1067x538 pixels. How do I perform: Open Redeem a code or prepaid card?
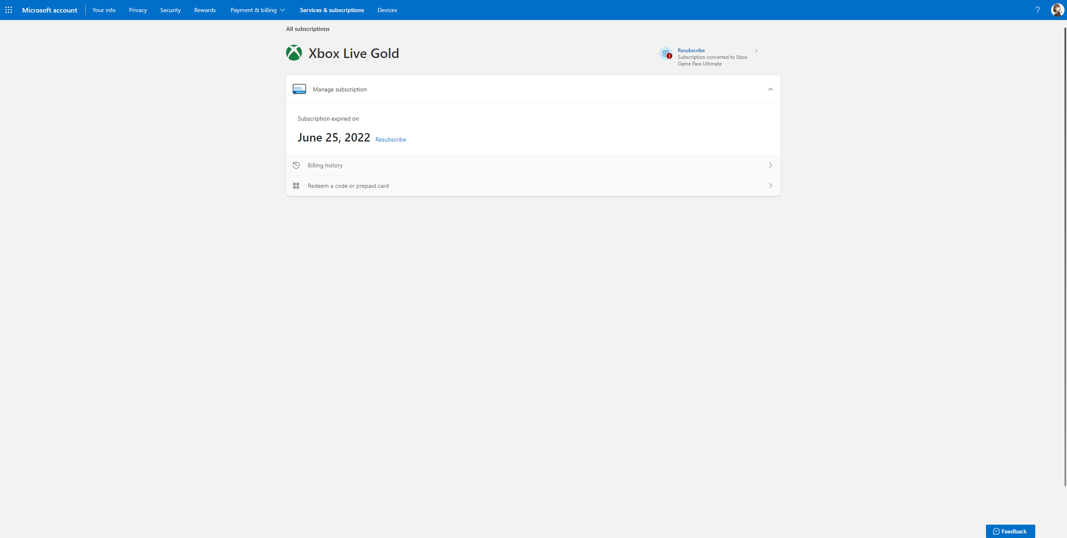coord(533,186)
